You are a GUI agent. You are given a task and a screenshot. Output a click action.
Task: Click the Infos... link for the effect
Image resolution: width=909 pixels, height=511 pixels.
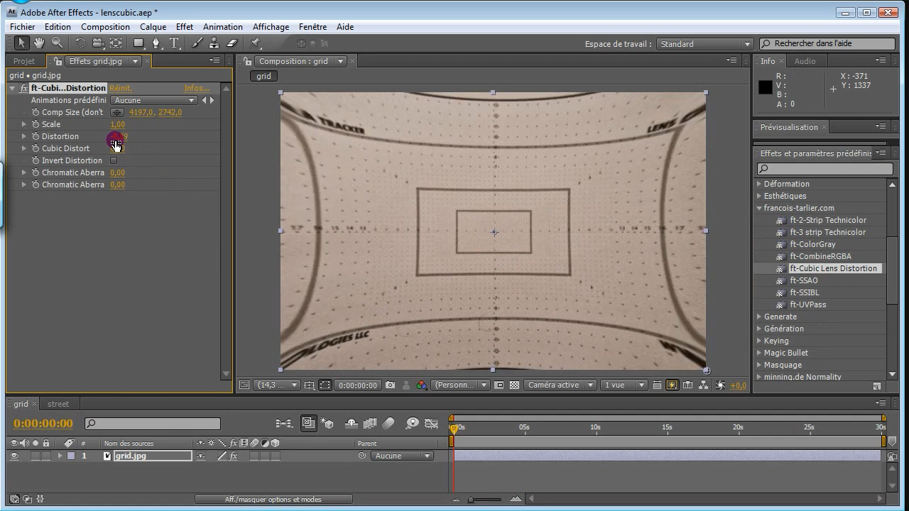pyautogui.click(x=197, y=88)
